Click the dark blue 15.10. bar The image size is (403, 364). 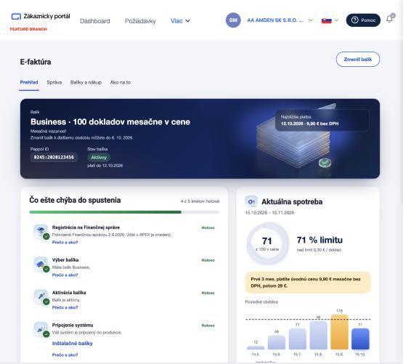360,339
